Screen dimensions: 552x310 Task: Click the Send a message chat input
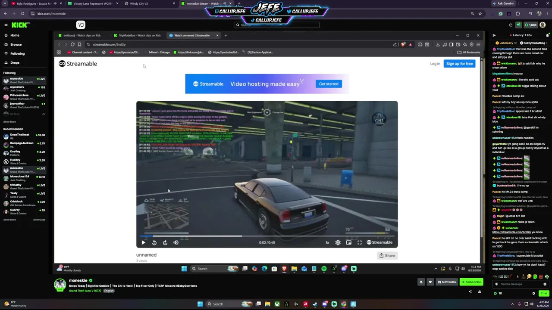521,284
